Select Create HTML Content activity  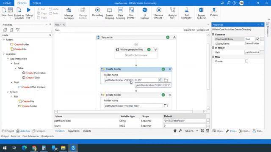(32, 87)
